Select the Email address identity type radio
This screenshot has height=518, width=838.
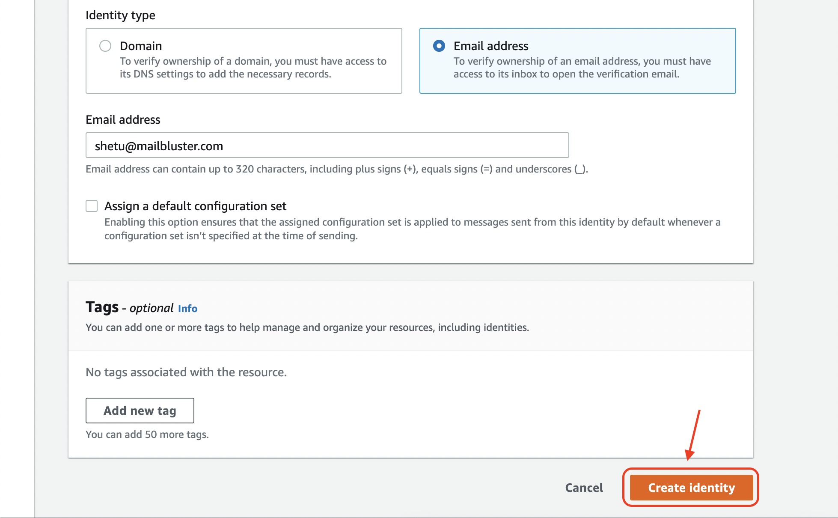439,46
